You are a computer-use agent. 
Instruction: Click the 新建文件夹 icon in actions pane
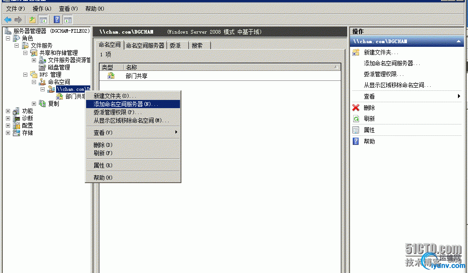point(356,52)
